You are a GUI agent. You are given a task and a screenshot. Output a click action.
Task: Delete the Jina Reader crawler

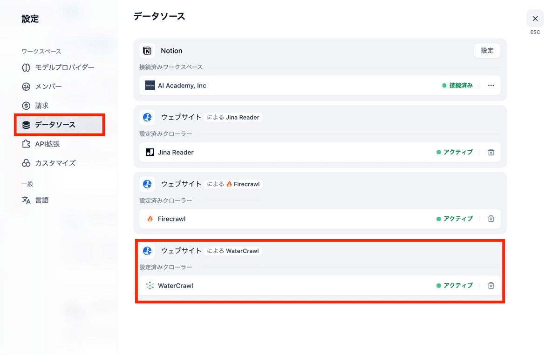coord(491,152)
